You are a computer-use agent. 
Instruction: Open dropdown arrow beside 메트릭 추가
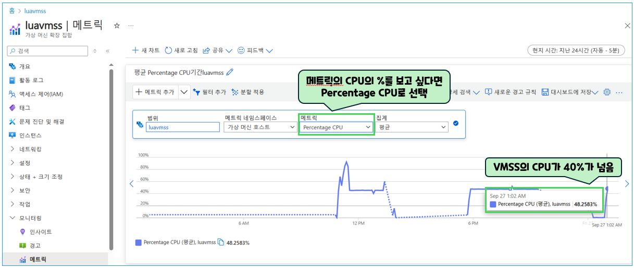point(184,92)
